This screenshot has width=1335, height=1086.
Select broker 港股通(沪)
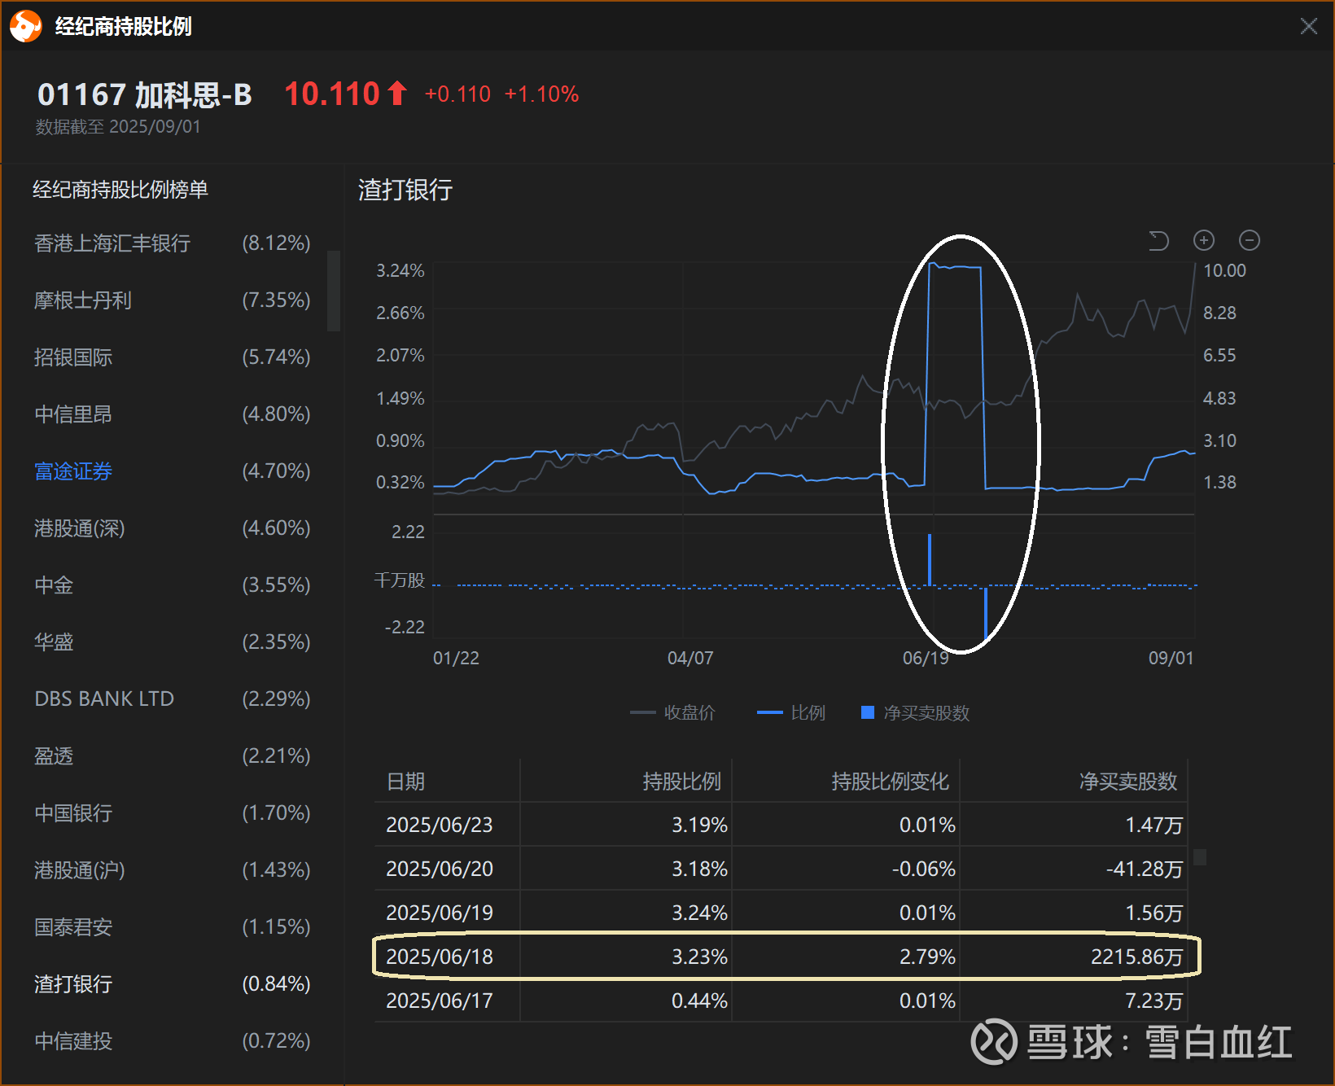tap(172, 870)
